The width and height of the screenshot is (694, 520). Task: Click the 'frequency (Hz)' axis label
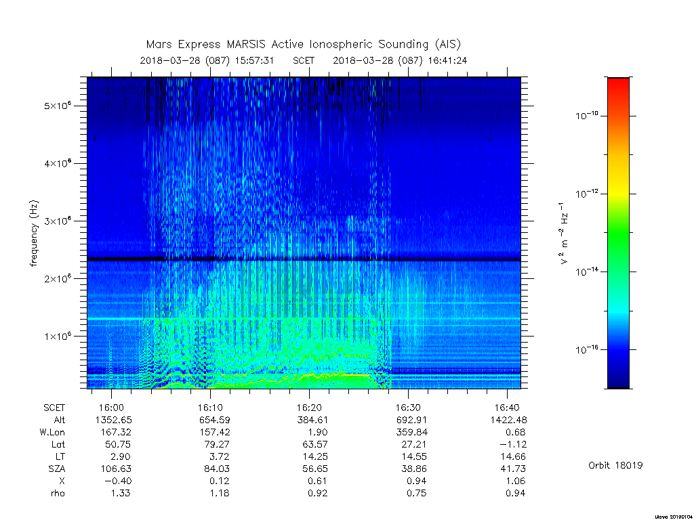(34, 234)
